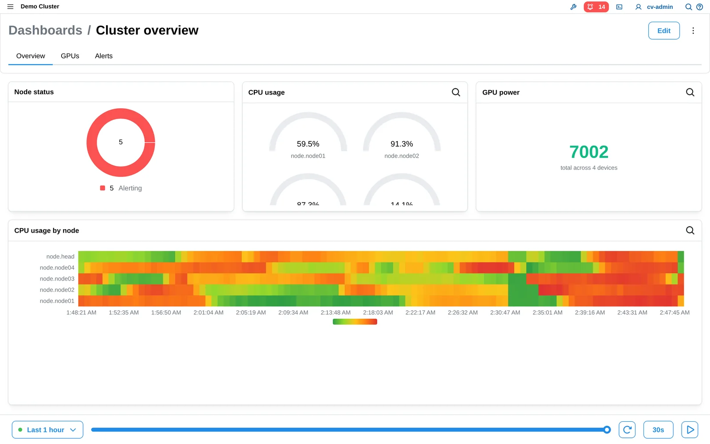Image resolution: width=710 pixels, height=444 pixels.
Task: Click the 2:30:47 AM axis label
Action: coord(505,313)
